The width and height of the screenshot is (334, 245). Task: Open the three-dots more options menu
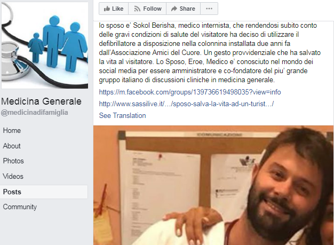[209, 9]
